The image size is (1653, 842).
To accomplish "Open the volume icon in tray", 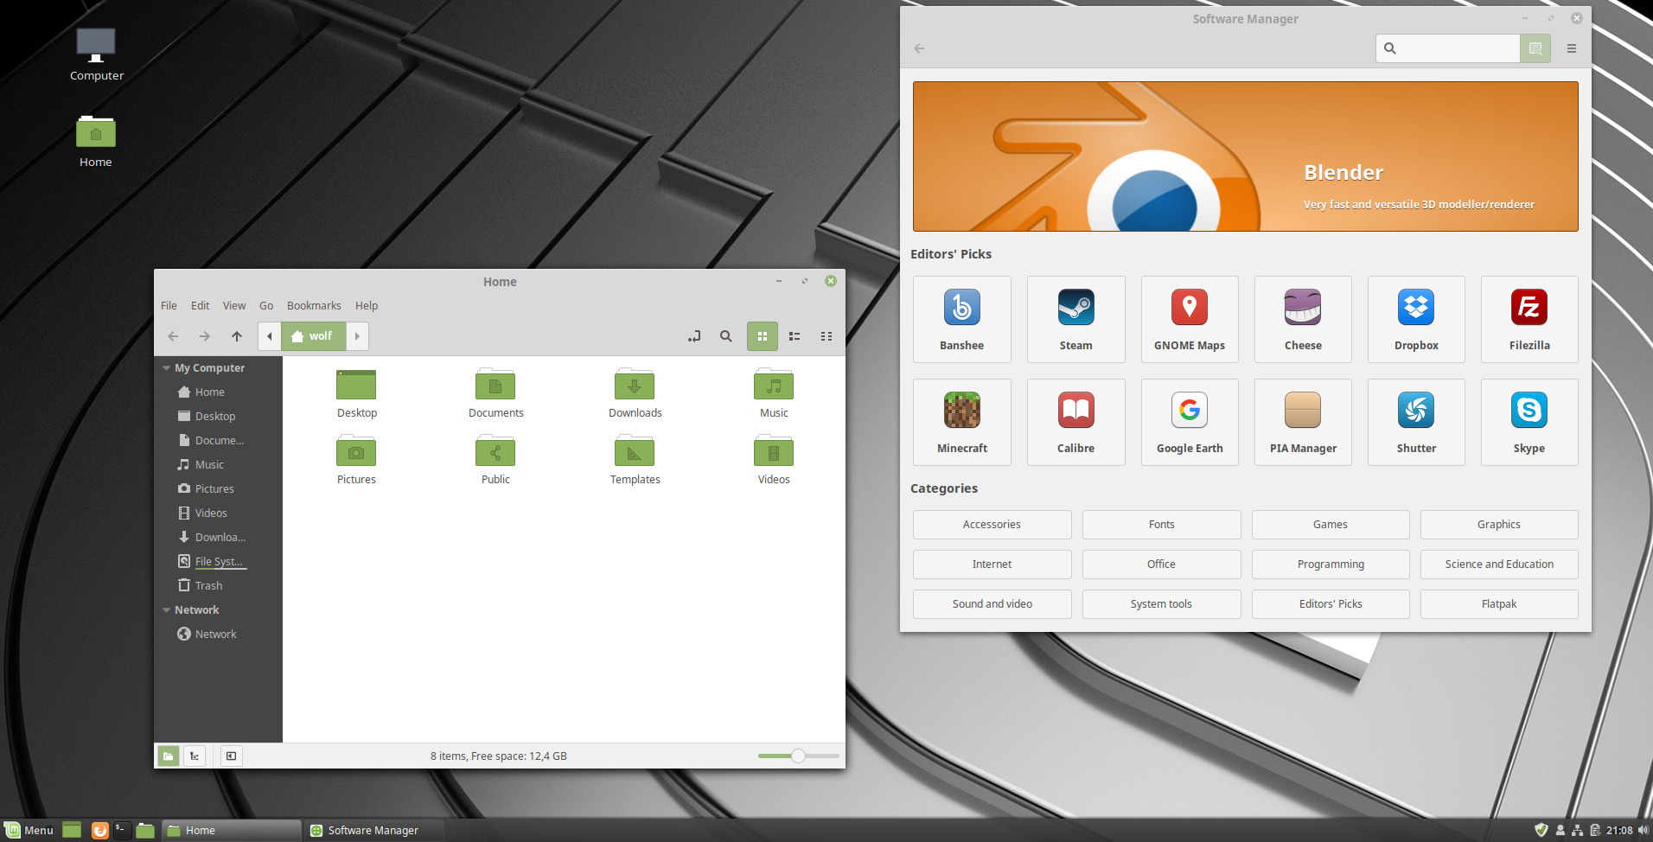I will [1643, 831].
